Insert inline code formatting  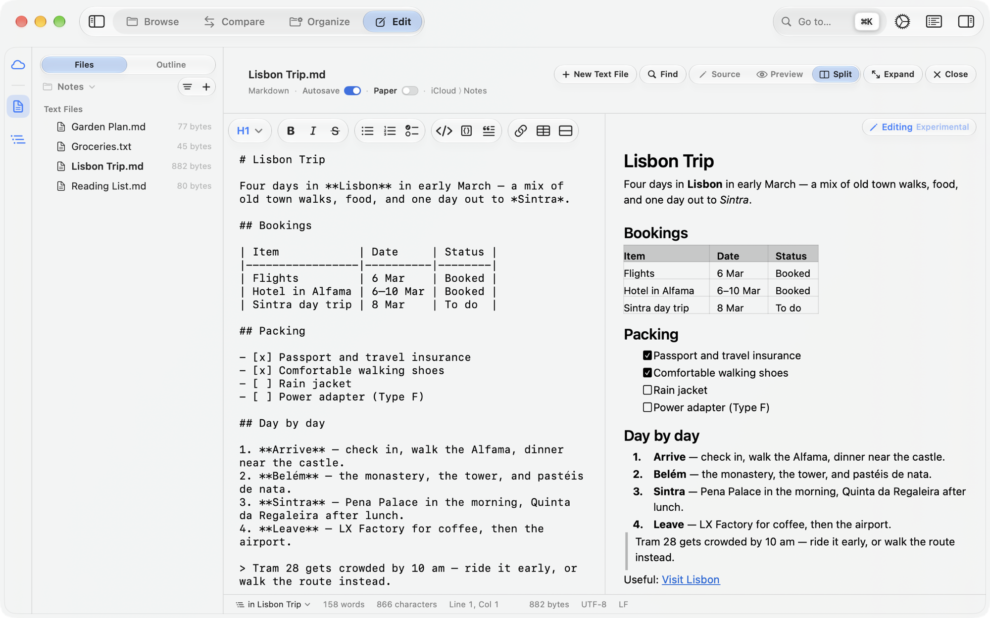pos(444,131)
